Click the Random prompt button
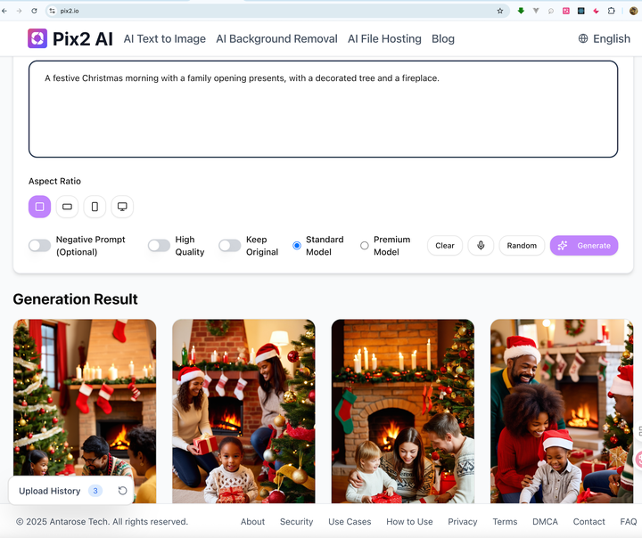Screen dimensions: 642x538 (x=522, y=246)
